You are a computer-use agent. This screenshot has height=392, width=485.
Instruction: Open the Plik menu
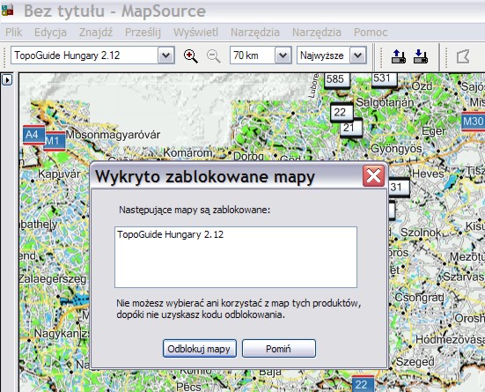tap(13, 33)
